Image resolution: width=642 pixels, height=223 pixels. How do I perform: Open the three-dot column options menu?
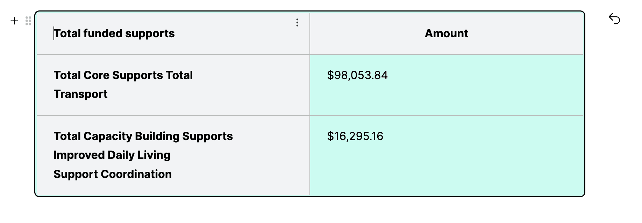(x=297, y=23)
